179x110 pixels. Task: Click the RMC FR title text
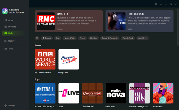tap(62, 14)
